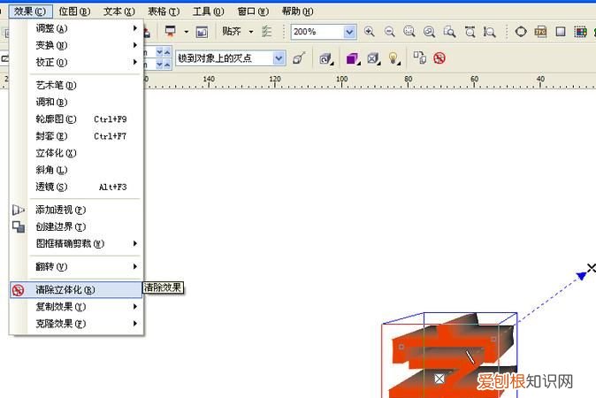This screenshot has height=398, width=596.
Task: Click the clear extrude toolbar icon
Action: tap(439, 58)
